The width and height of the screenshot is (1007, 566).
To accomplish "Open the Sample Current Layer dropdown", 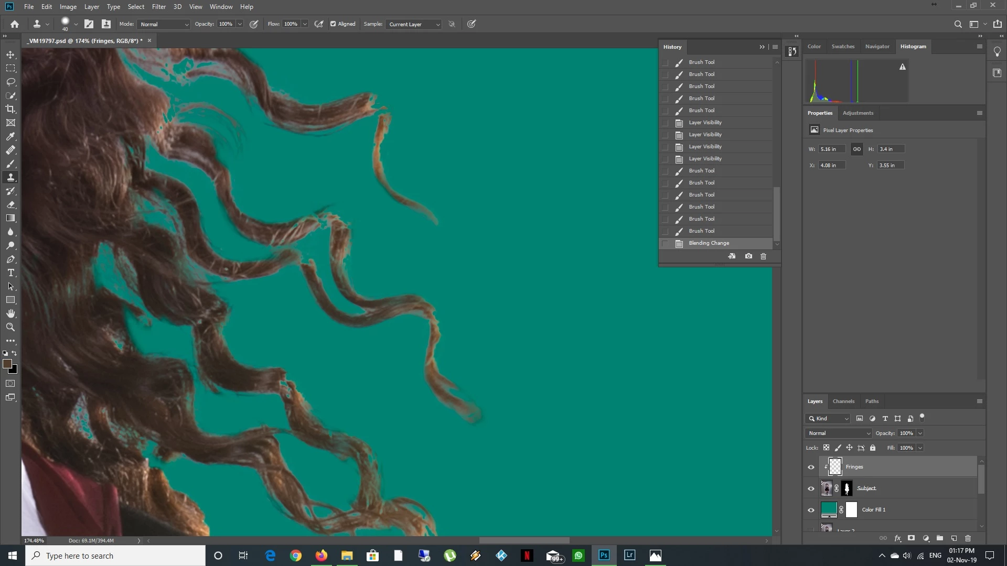I will pyautogui.click(x=413, y=25).
